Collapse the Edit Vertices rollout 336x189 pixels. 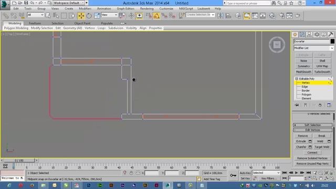[x=313, y=130]
